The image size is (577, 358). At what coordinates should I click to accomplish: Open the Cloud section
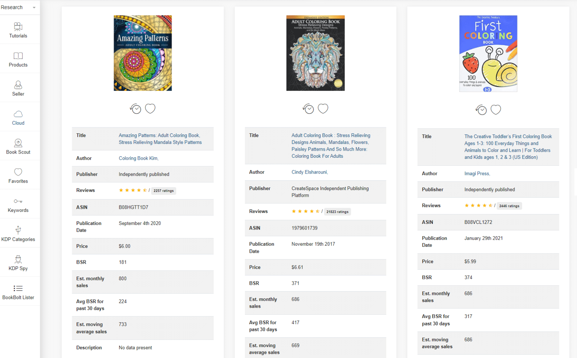click(18, 117)
